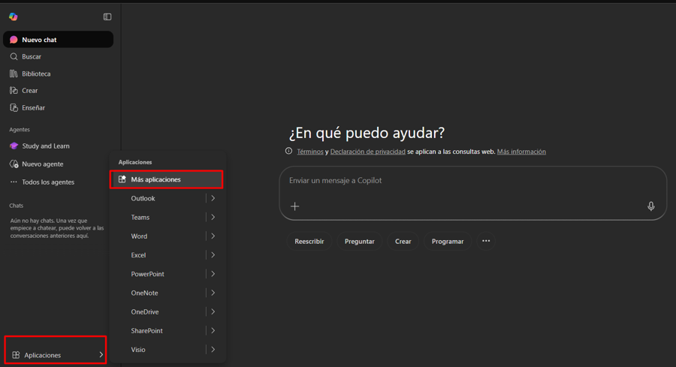Open more prompt options ellipsis button

[486, 241]
